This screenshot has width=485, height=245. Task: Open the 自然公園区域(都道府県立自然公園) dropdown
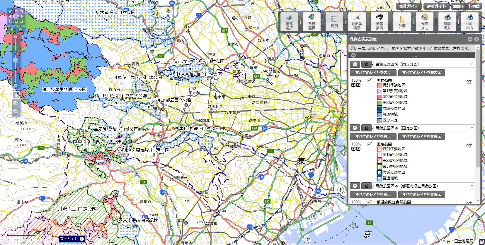point(424,186)
